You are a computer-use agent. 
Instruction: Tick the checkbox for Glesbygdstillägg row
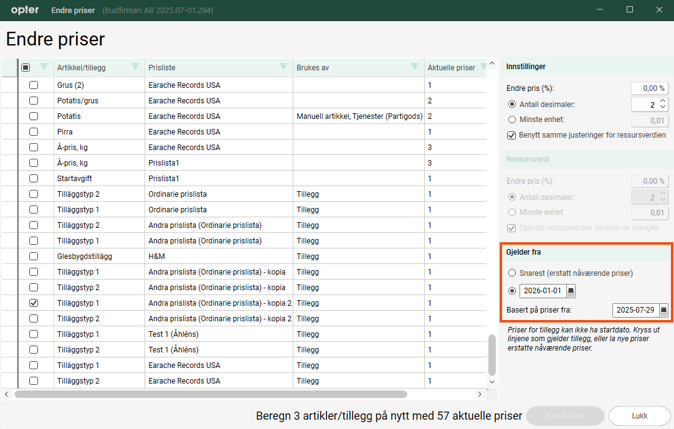click(x=34, y=257)
